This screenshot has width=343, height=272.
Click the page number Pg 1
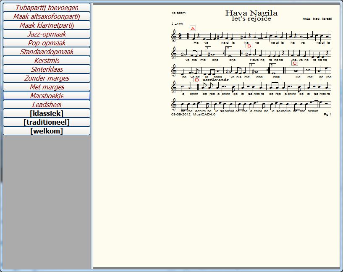[327, 114]
